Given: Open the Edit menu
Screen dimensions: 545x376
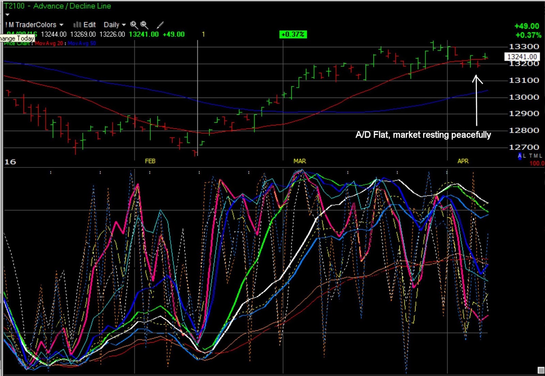Looking at the screenshot, I should pos(89,25).
